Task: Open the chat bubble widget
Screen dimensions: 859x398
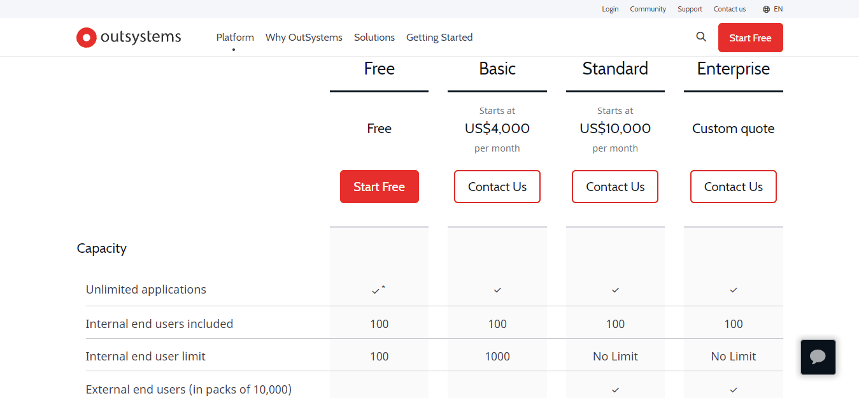Action: [x=818, y=357]
